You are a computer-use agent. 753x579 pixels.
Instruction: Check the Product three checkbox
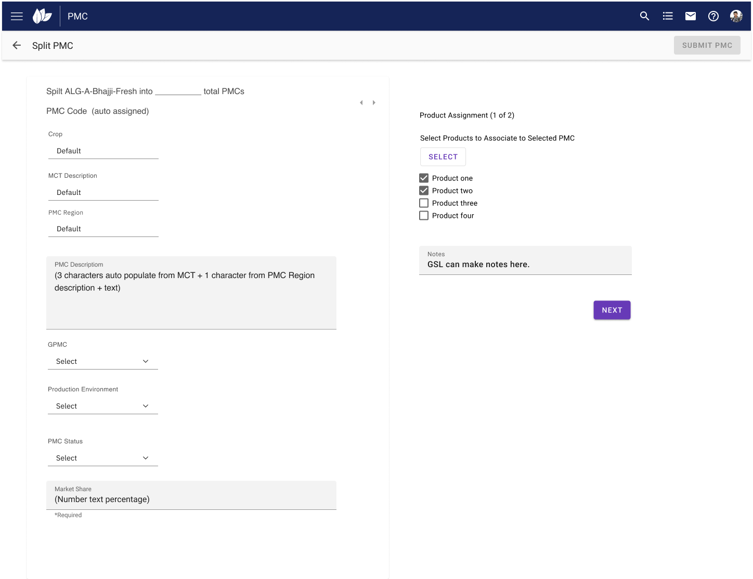pyautogui.click(x=424, y=203)
